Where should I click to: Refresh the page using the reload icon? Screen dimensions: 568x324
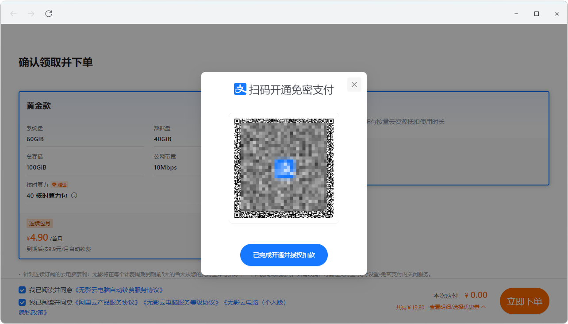click(49, 13)
